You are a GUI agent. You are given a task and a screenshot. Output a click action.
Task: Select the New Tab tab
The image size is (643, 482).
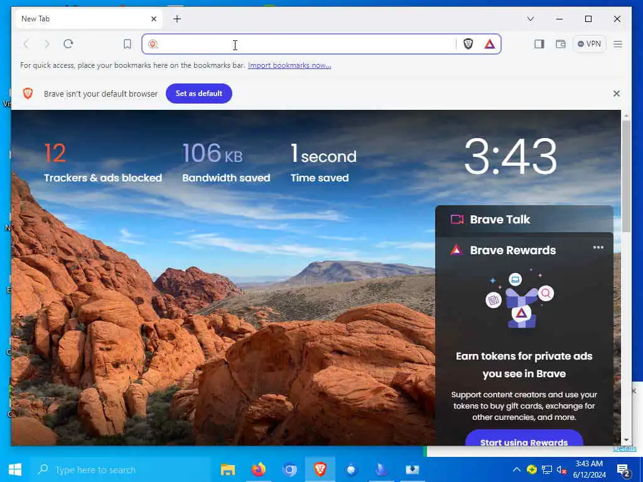coord(89,19)
